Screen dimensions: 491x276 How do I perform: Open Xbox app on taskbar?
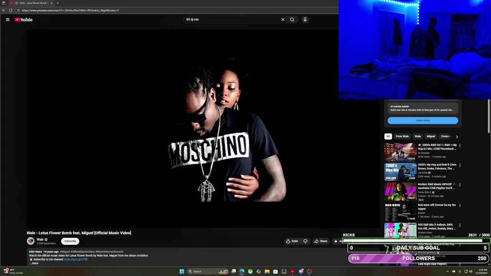[x=250, y=271]
